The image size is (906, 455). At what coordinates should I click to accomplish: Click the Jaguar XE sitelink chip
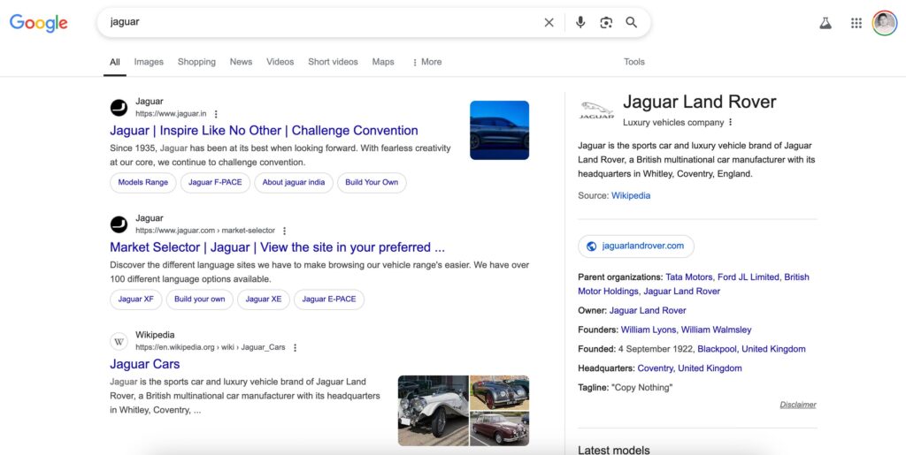264,300
